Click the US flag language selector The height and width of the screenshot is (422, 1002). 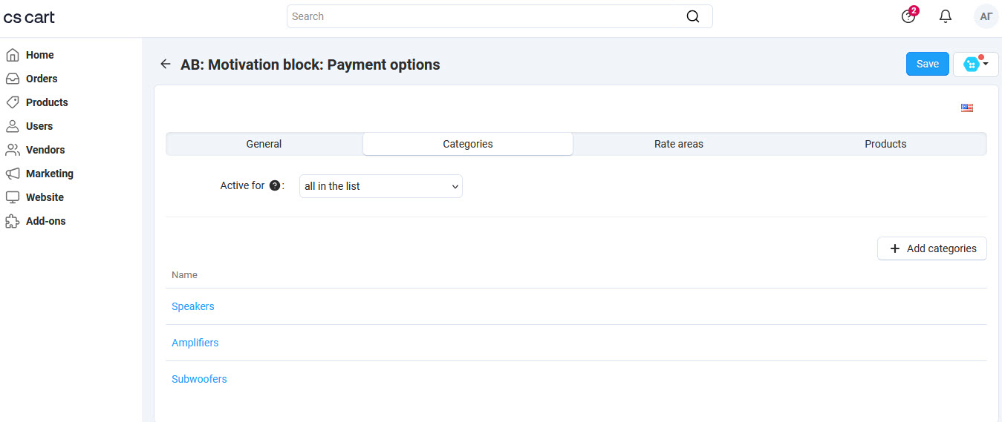tap(966, 108)
